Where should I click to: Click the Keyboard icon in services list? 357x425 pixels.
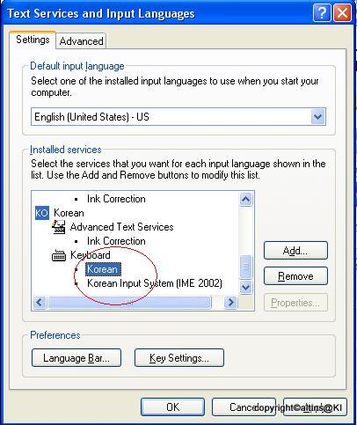point(59,255)
